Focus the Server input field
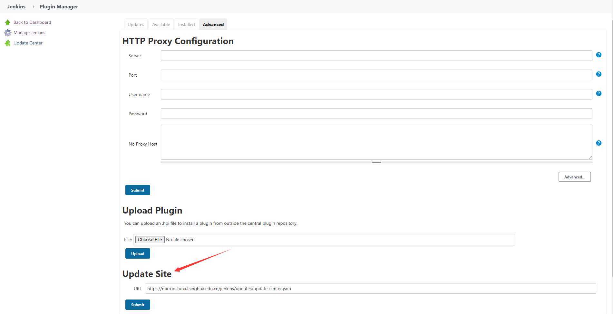613x314 pixels. pyautogui.click(x=376, y=55)
